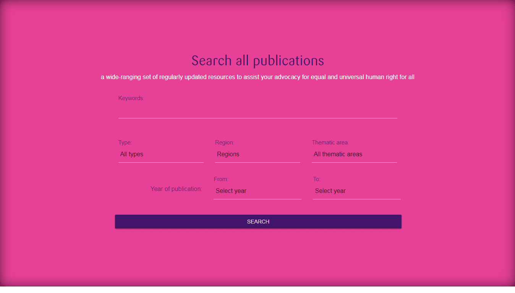Viewport: 515px width, 293px height.
Task: Choose a From year via 'Select year'
Action: [x=257, y=191]
